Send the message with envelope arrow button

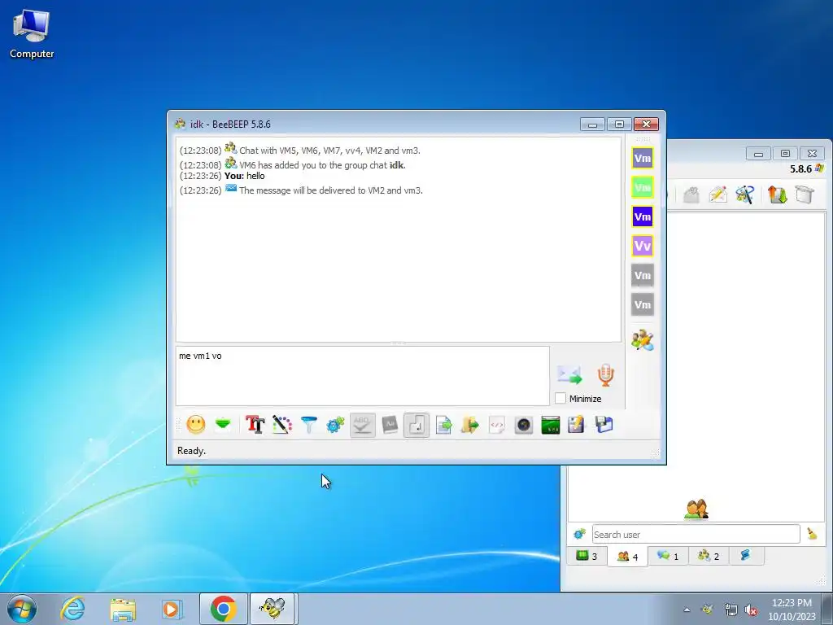(x=569, y=375)
